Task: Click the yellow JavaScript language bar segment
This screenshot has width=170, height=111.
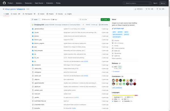Action: [123, 96]
